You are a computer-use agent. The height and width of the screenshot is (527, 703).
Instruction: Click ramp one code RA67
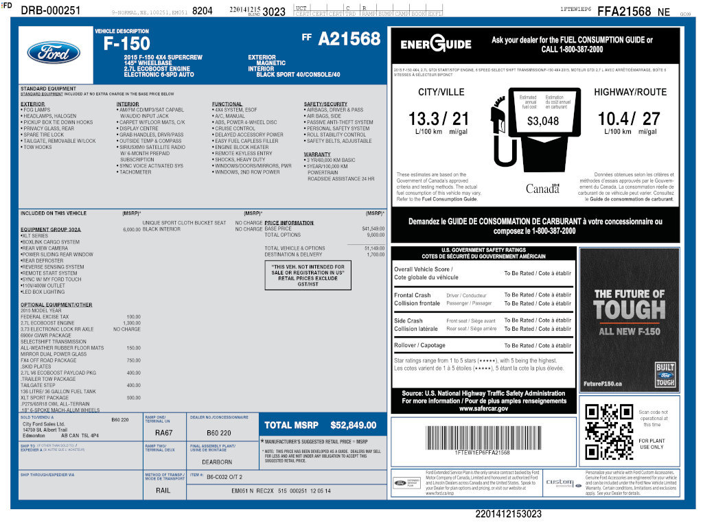(163, 433)
